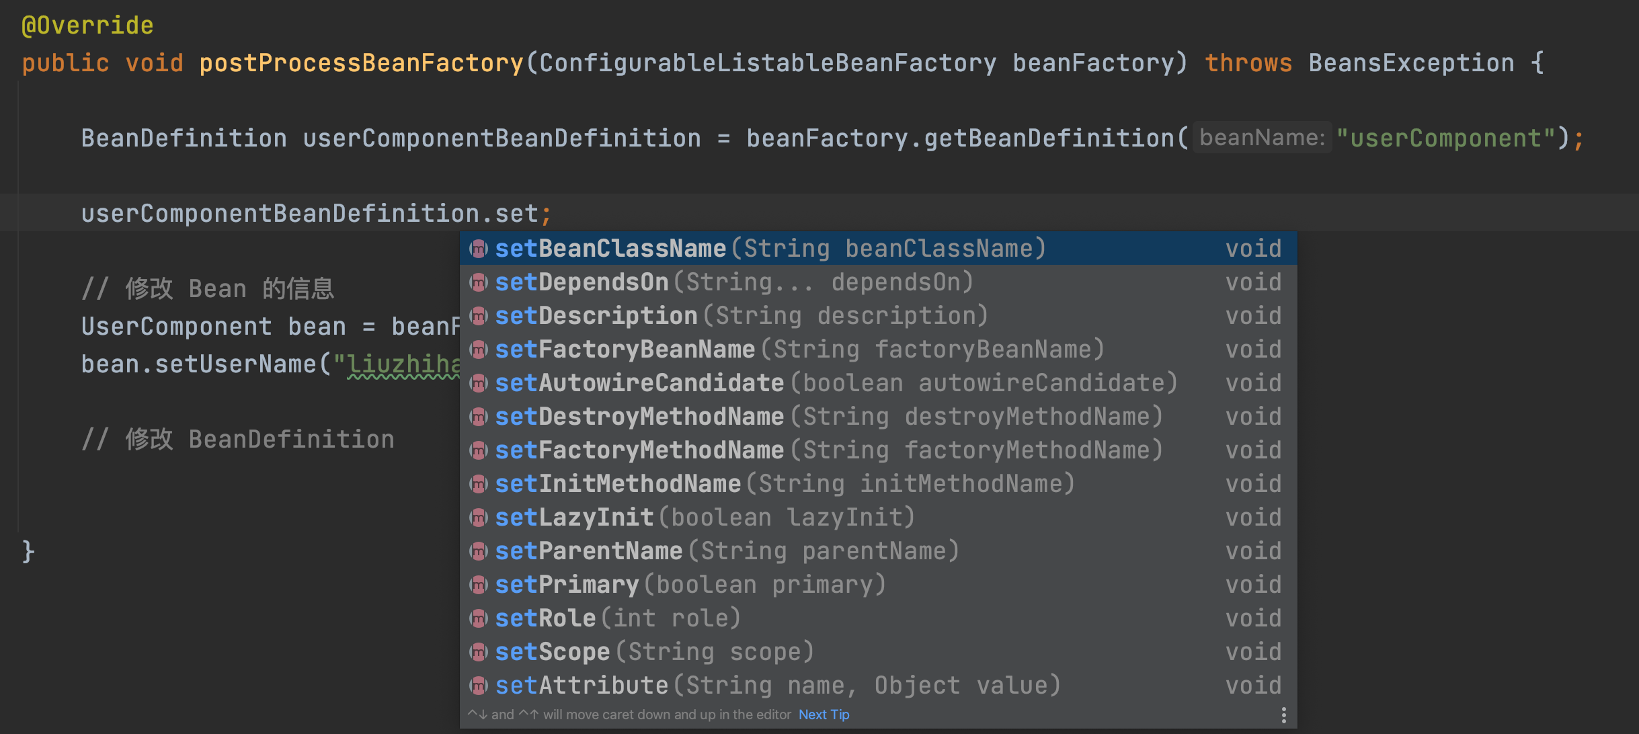Image resolution: width=1639 pixels, height=734 pixels.
Task: Click the caret movement tip text in popup footer
Action: tap(629, 715)
